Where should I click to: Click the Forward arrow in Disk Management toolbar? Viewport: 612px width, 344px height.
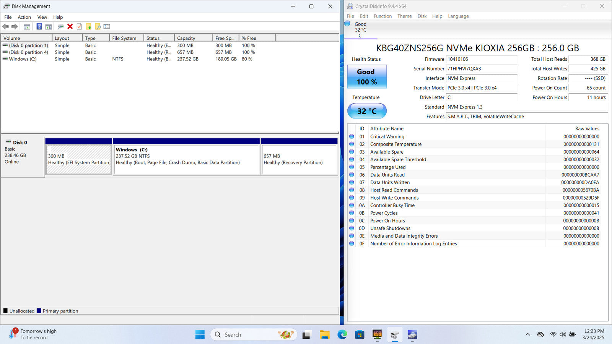tap(15, 26)
